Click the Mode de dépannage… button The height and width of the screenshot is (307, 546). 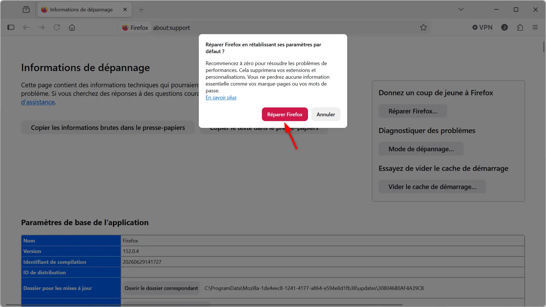click(x=421, y=149)
